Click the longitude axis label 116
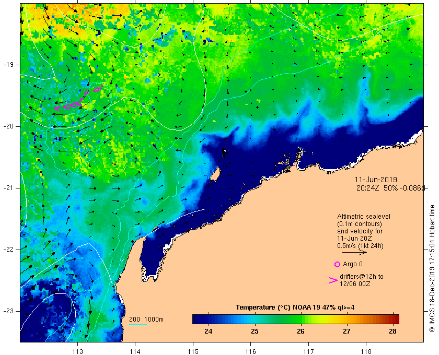The width and height of the screenshot is (439, 355). [250, 352]
